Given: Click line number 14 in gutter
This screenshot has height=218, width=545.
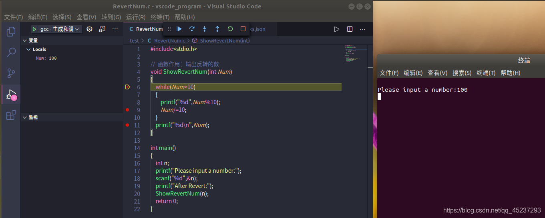Looking at the screenshot, I should 137,148.
